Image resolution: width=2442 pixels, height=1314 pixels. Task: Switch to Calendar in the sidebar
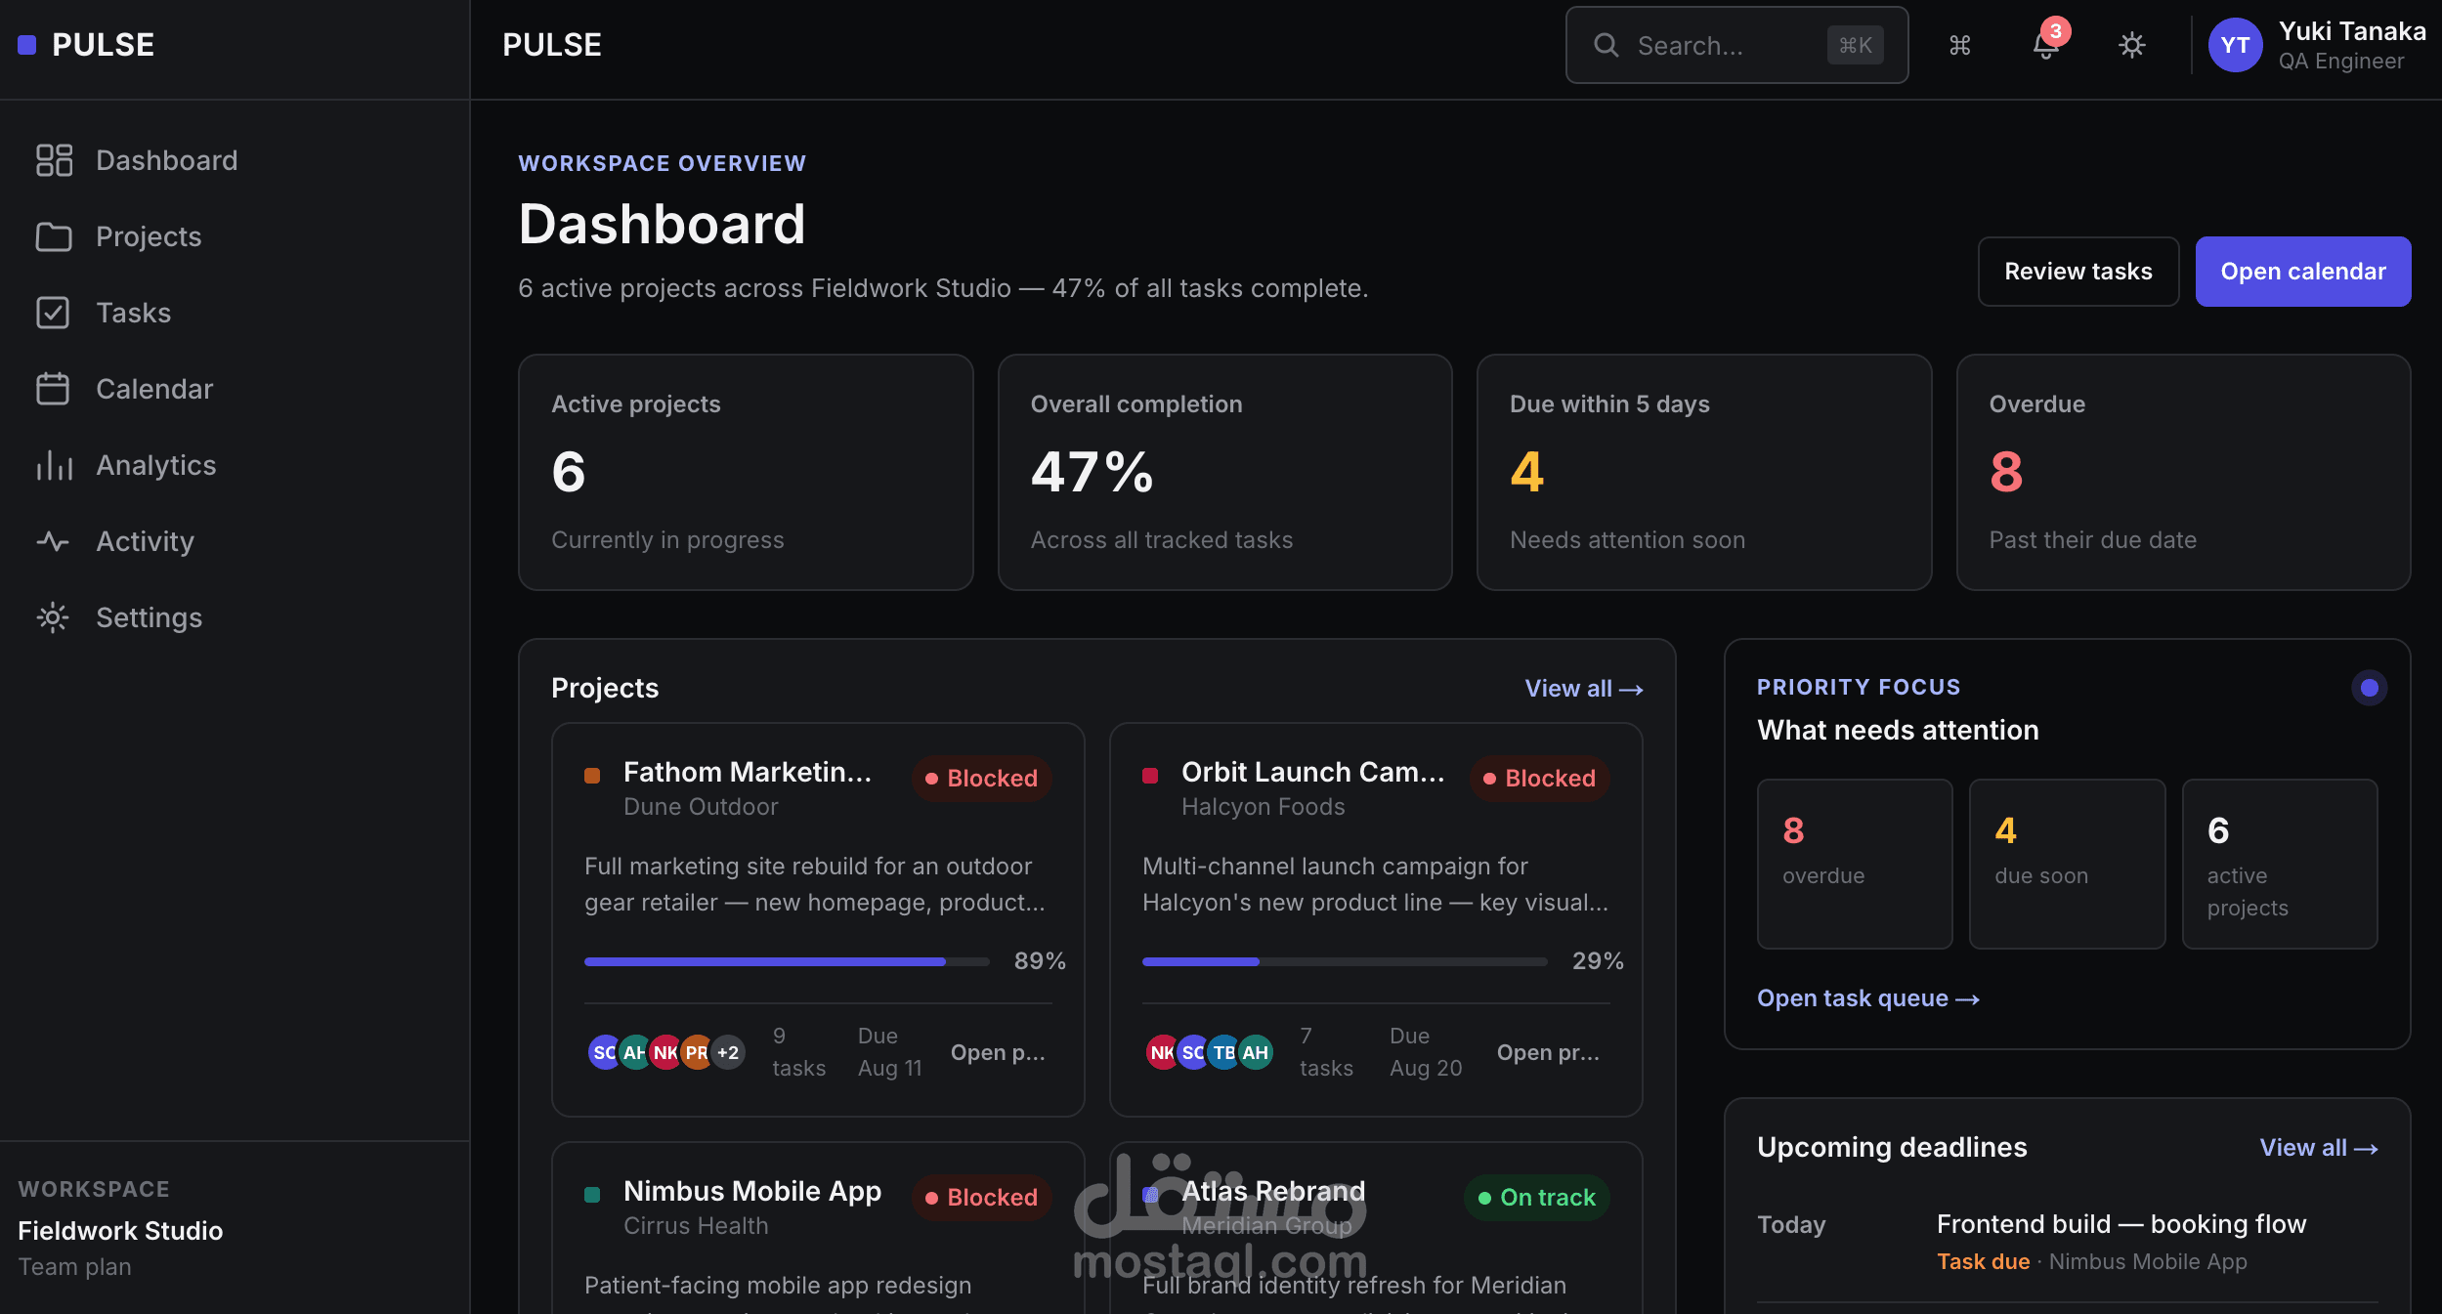click(235, 389)
